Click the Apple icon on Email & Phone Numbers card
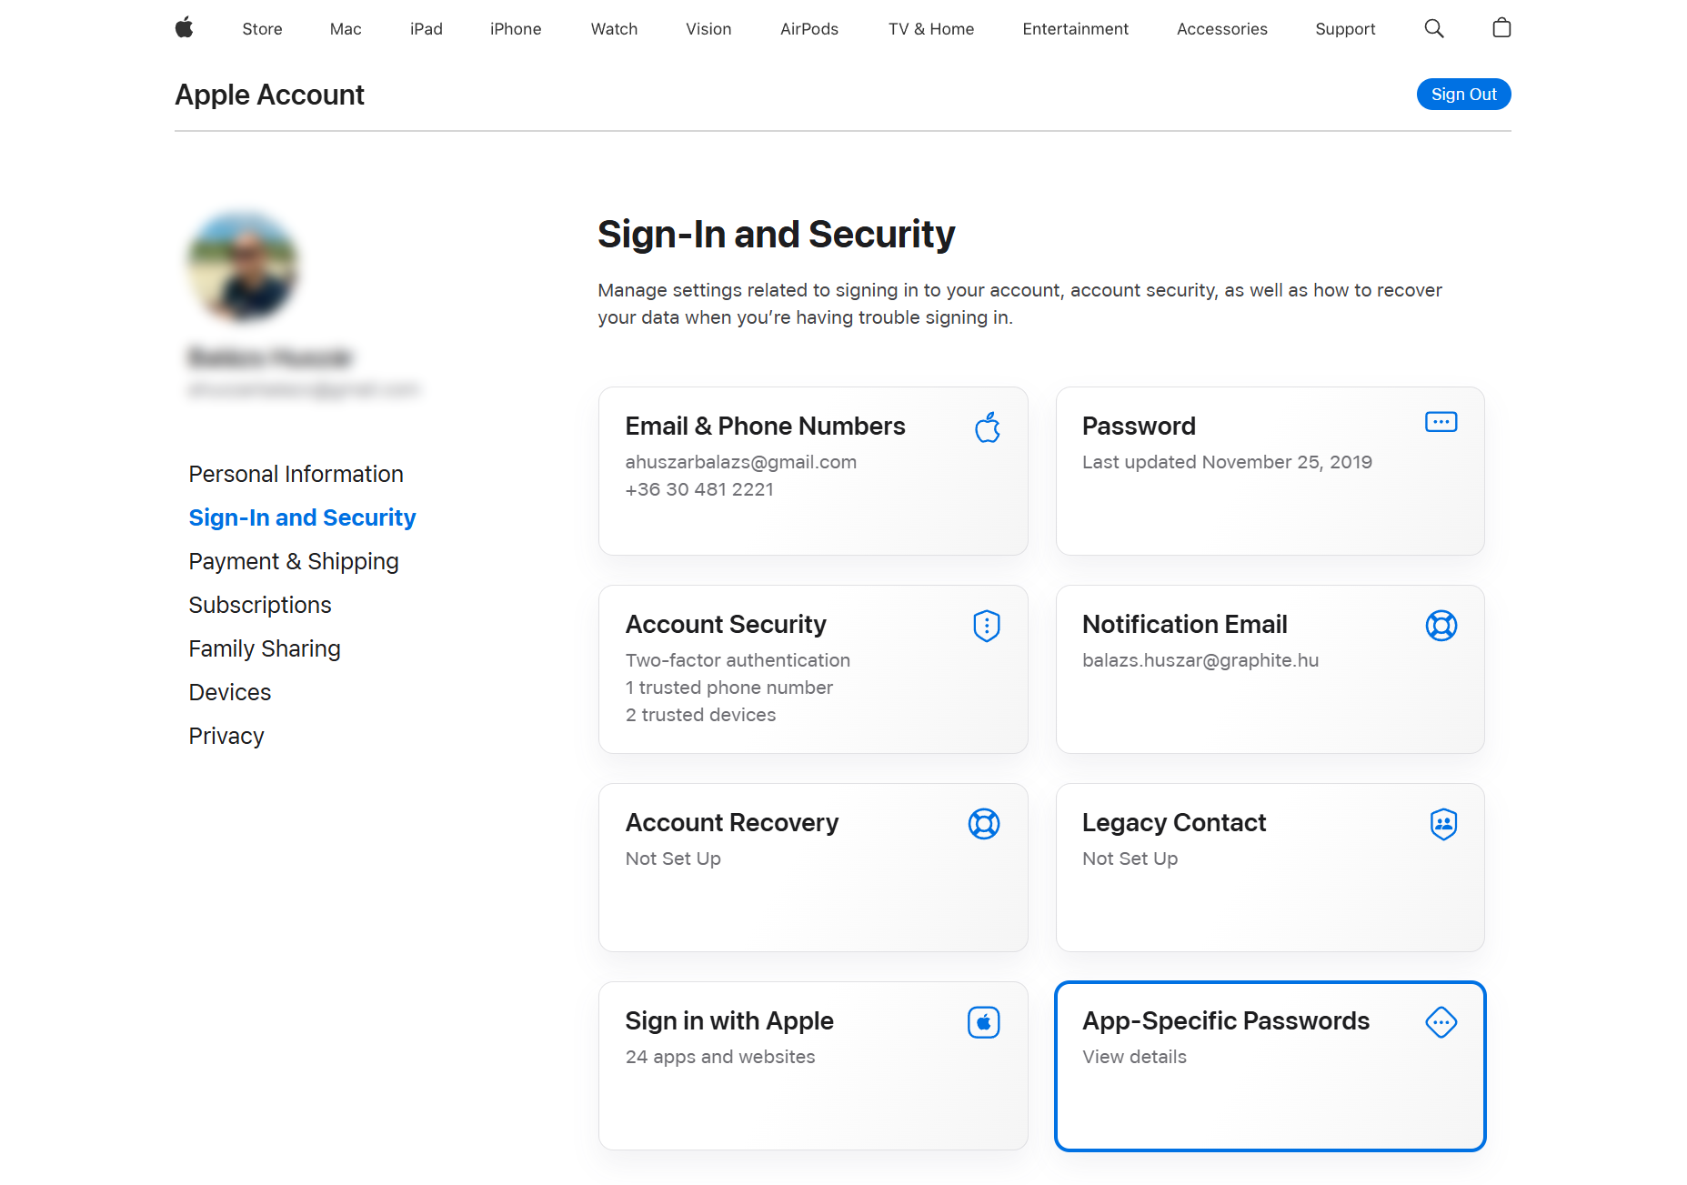The width and height of the screenshot is (1687, 1185). pos(988,427)
